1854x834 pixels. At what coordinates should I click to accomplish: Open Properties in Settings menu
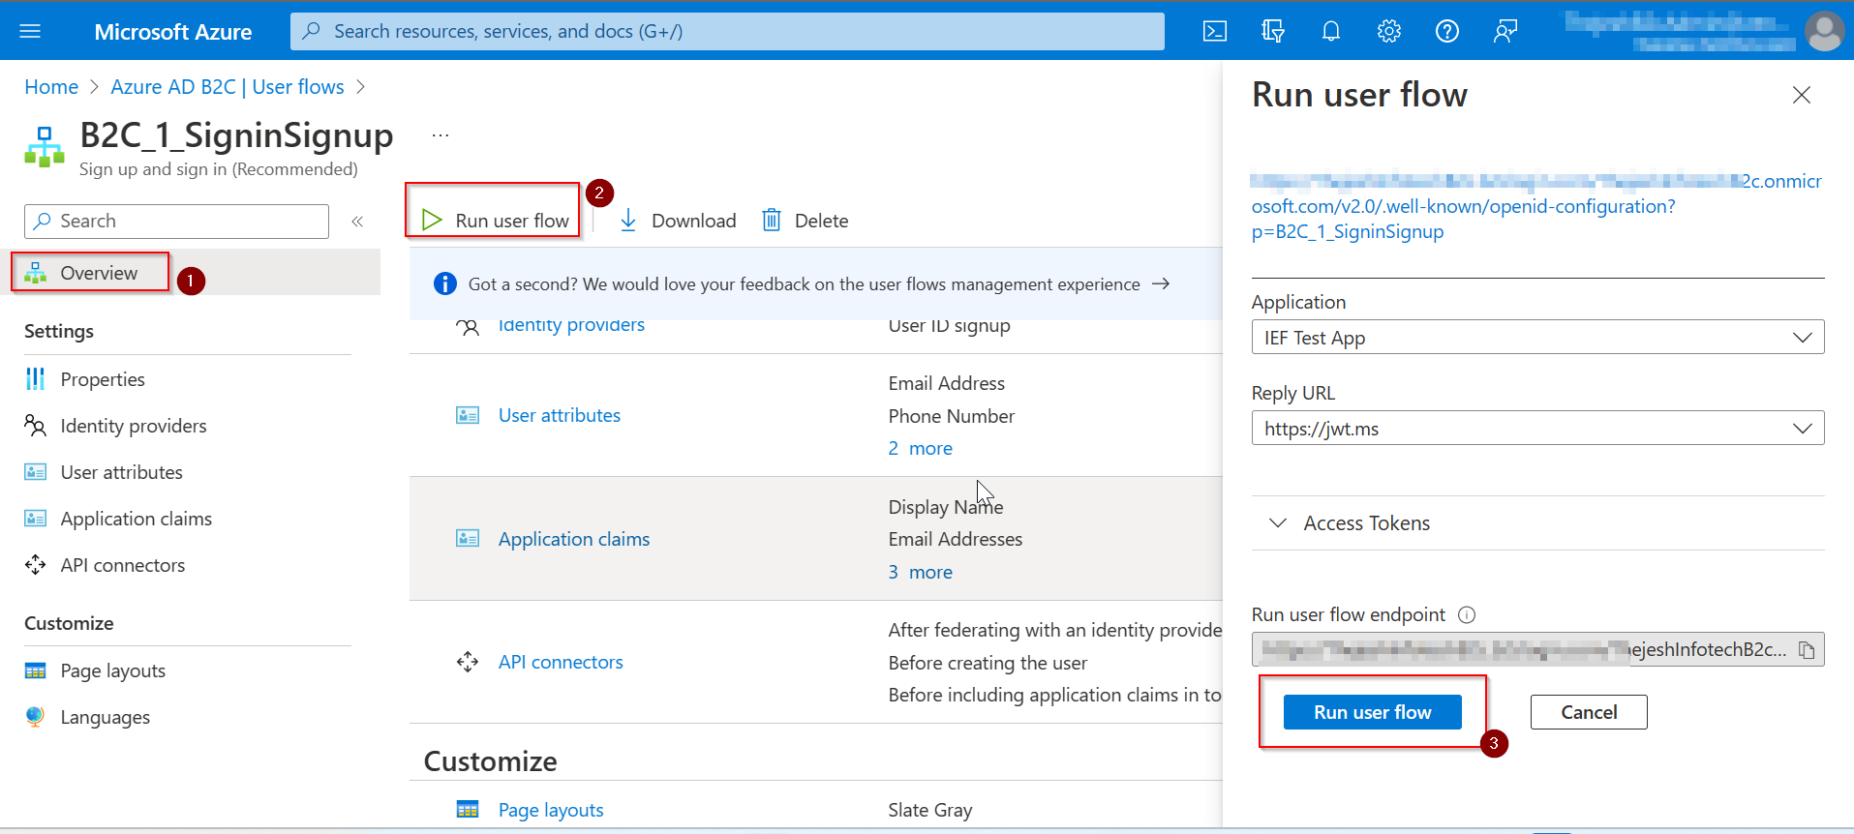[x=103, y=379]
